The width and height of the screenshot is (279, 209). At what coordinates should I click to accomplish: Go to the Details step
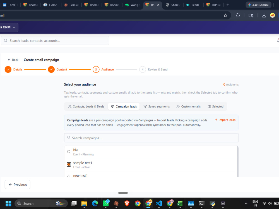click(x=13, y=69)
